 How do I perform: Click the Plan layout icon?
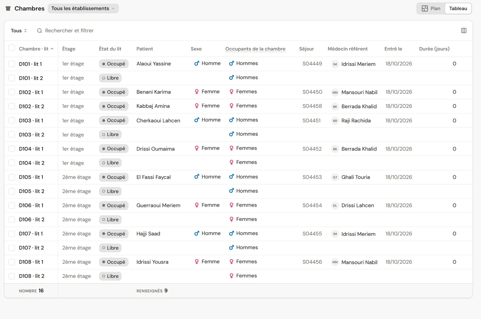point(425,9)
